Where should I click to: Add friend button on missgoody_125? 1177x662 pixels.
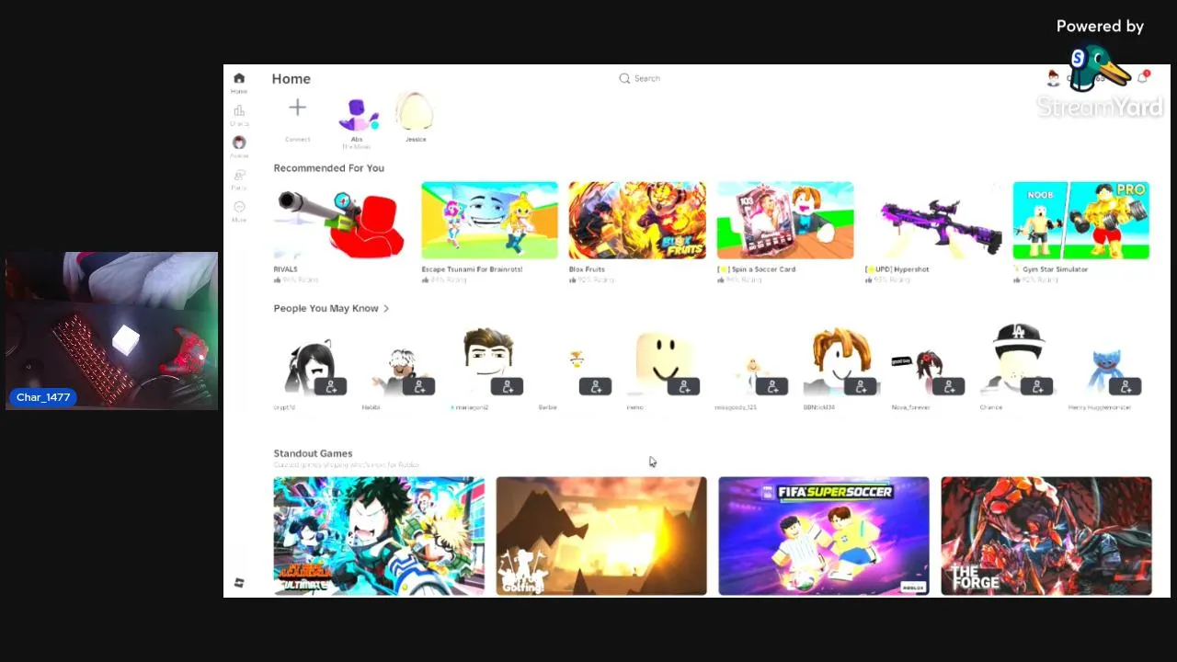pos(772,386)
